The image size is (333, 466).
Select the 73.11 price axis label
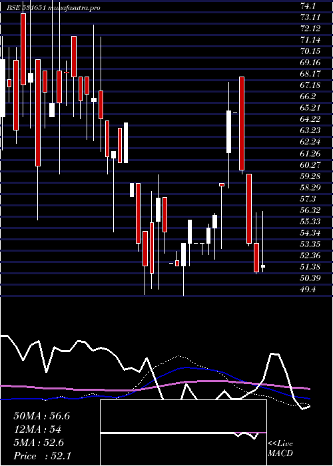point(310,17)
